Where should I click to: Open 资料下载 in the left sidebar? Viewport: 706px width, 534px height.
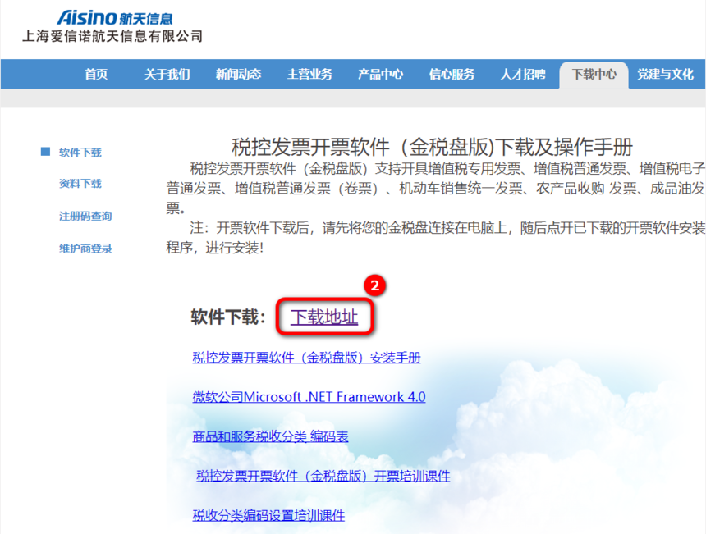point(80,184)
